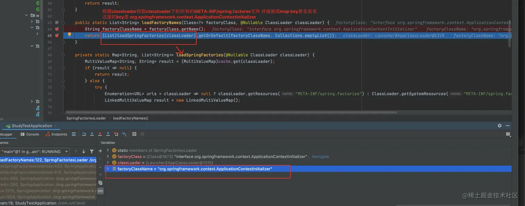
Task: Select the previous frame up arrow
Action: pos(76,151)
